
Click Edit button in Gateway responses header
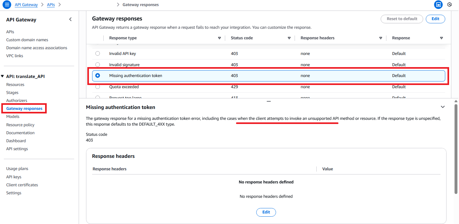[435, 19]
